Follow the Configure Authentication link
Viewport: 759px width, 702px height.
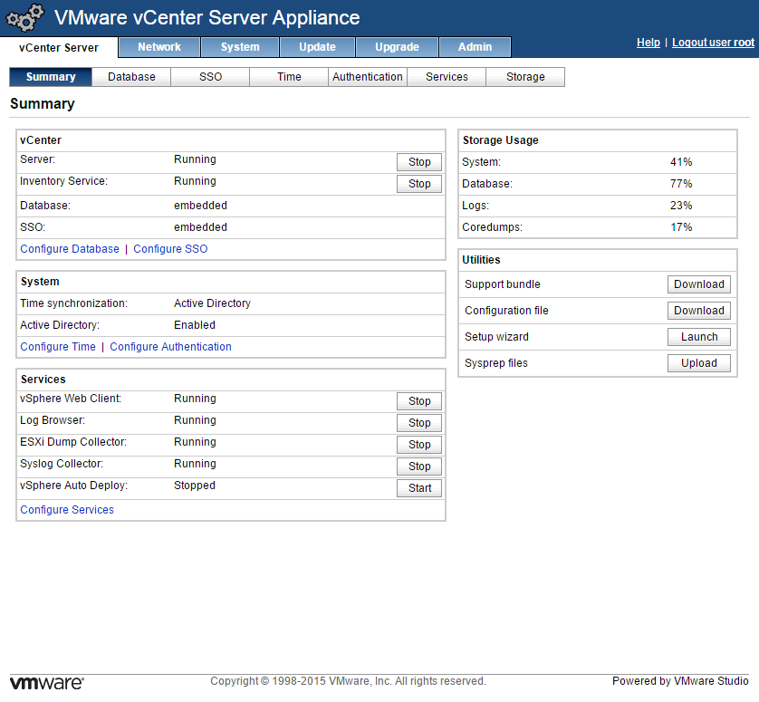[x=170, y=347]
